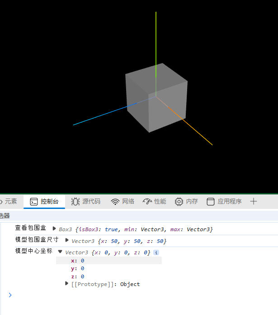Viewport: 278px width, 315px height.
Task: Click the plus icon to add tools
Action: (254, 201)
